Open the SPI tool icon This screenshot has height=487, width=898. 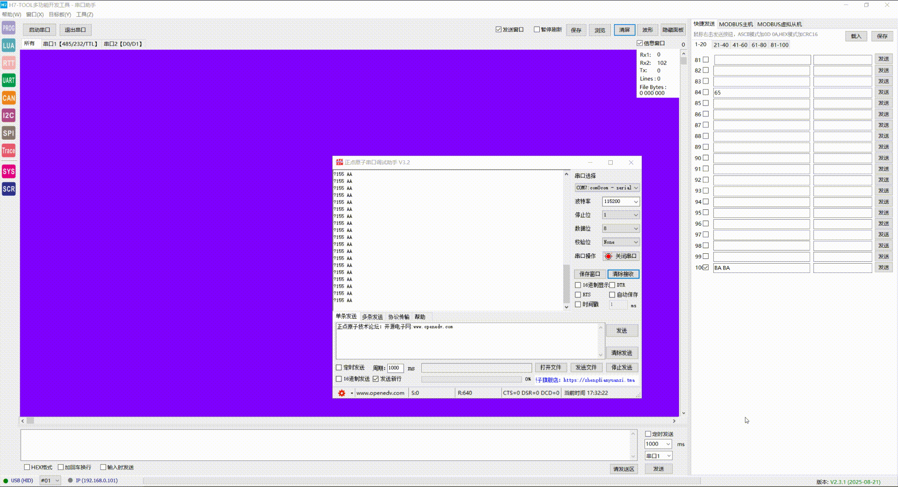8,133
